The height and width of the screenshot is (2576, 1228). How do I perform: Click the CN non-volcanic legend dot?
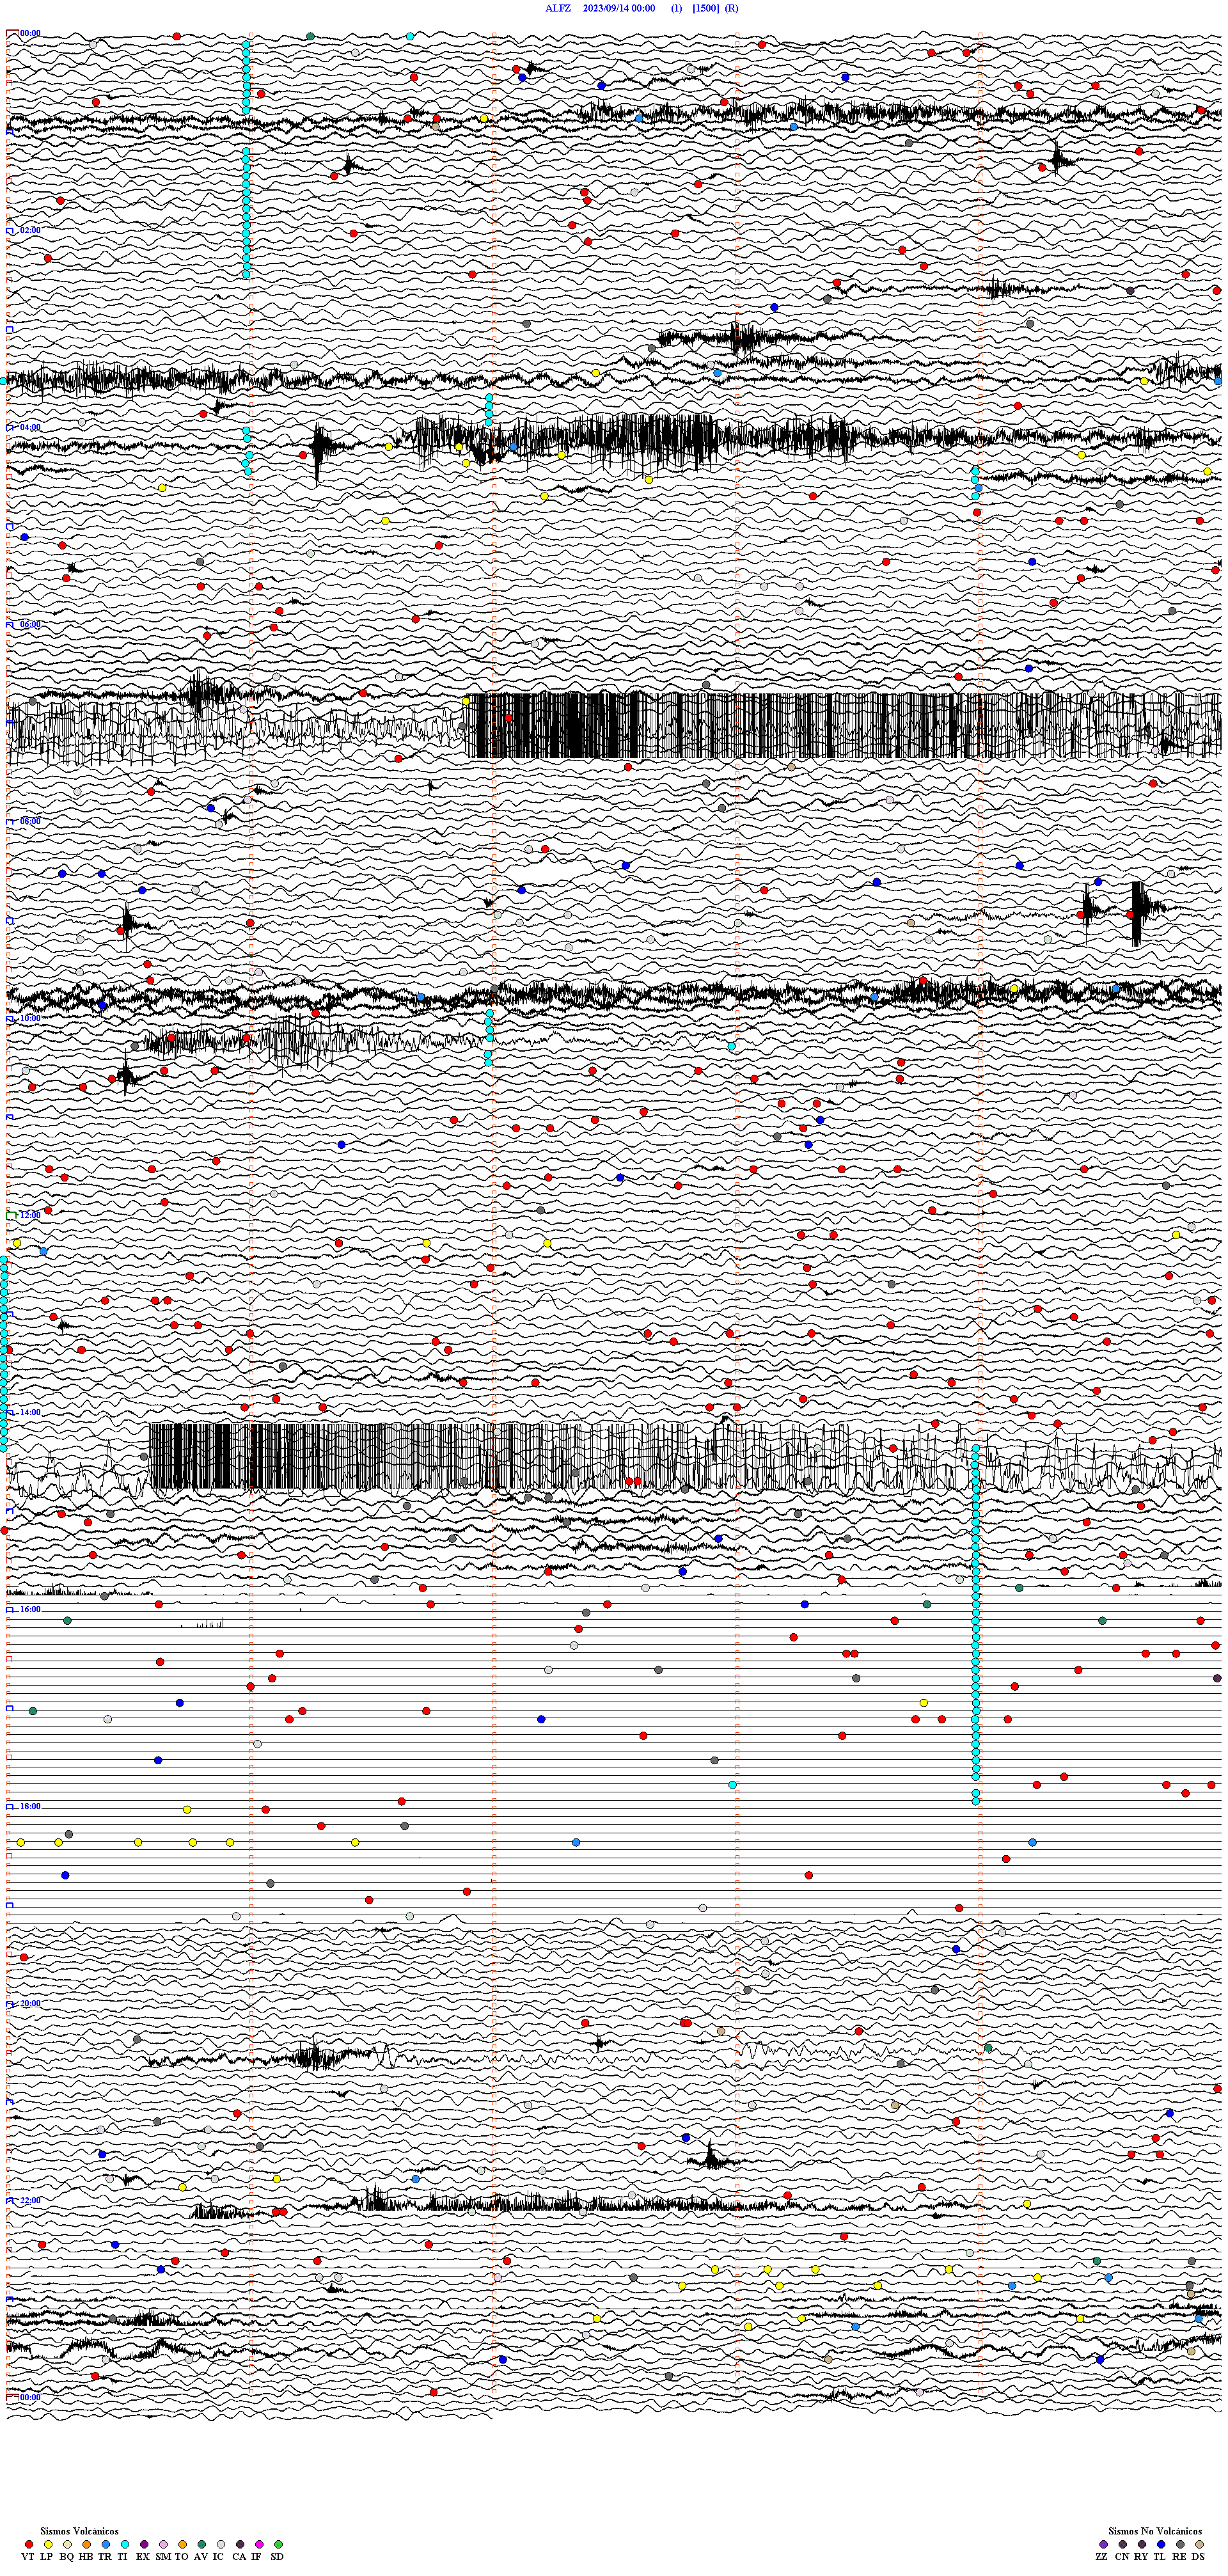pyautogui.click(x=1122, y=2544)
